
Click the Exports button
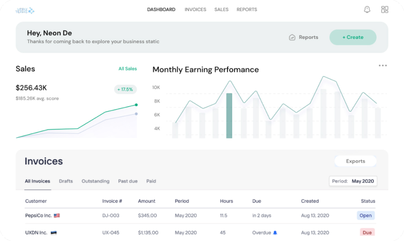[355, 161]
